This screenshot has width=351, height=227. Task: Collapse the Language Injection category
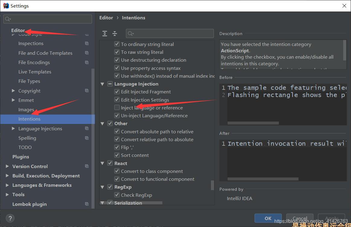click(x=102, y=84)
